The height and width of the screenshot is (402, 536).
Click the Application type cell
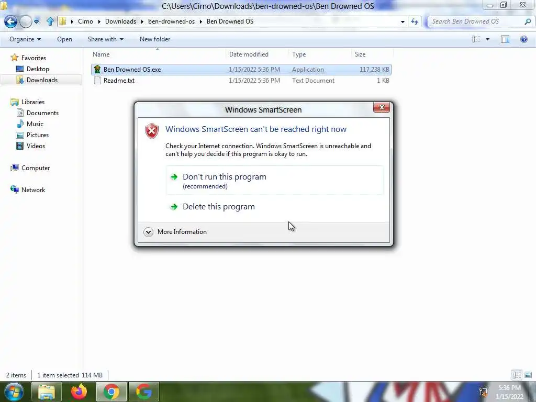(x=308, y=70)
